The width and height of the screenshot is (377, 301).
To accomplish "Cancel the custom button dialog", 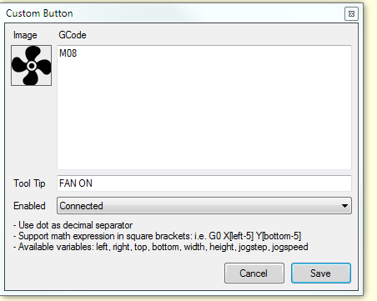I will click(254, 273).
